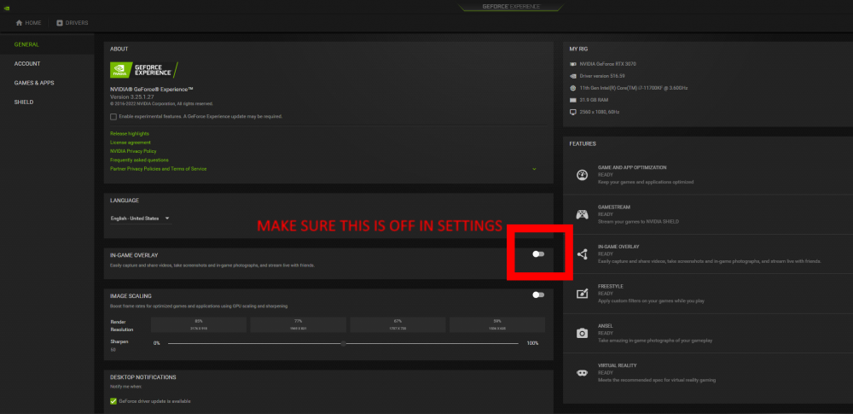The width and height of the screenshot is (853, 414).
Task: Click the RAM icon beside 31.9 GB
Action: tap(573, 100)
